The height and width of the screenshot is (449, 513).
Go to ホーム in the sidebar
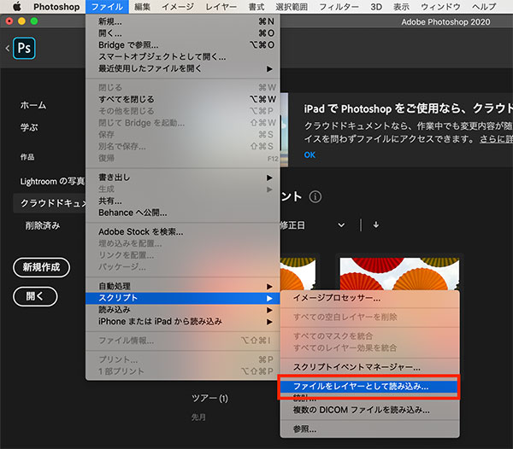click(x=33, y=105)
